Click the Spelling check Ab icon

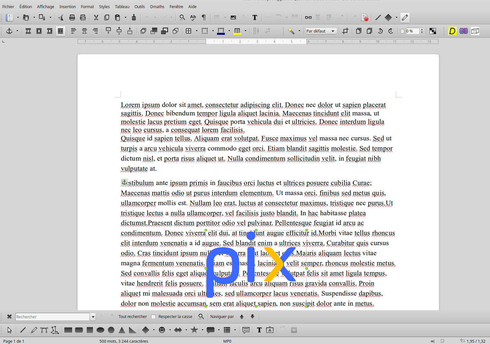click(193, 18)
